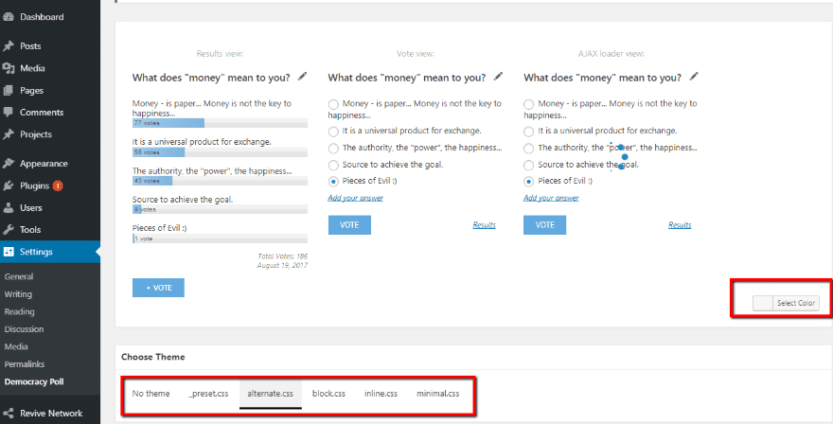Image resolution: width=833 pixels, height=424 pixels.
Task: Open Results link in Vote view
Action: [x=484, y=224]
